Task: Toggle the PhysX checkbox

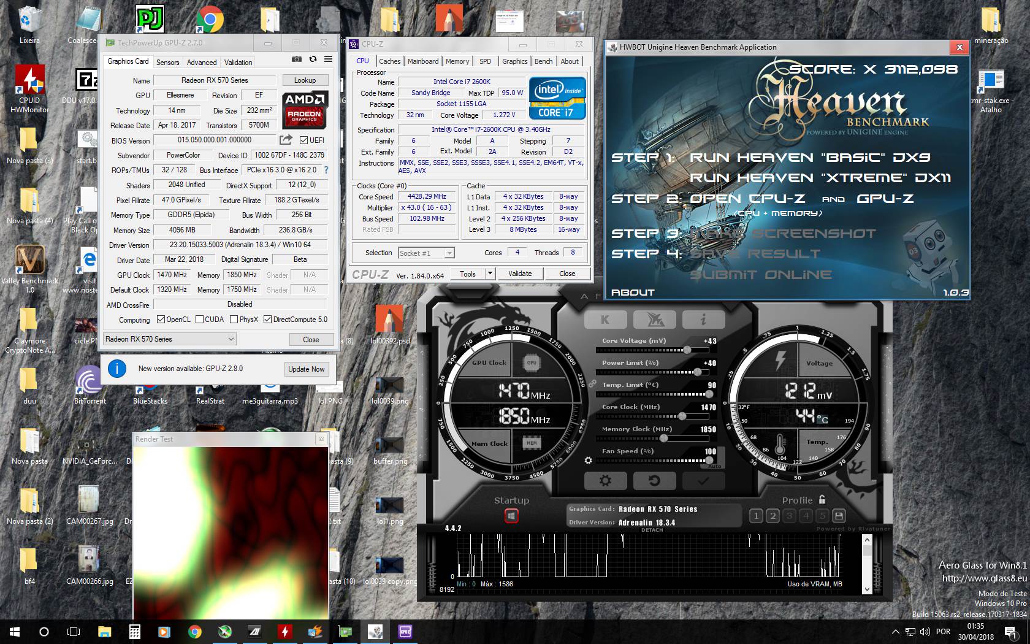Action: (234, 320)
